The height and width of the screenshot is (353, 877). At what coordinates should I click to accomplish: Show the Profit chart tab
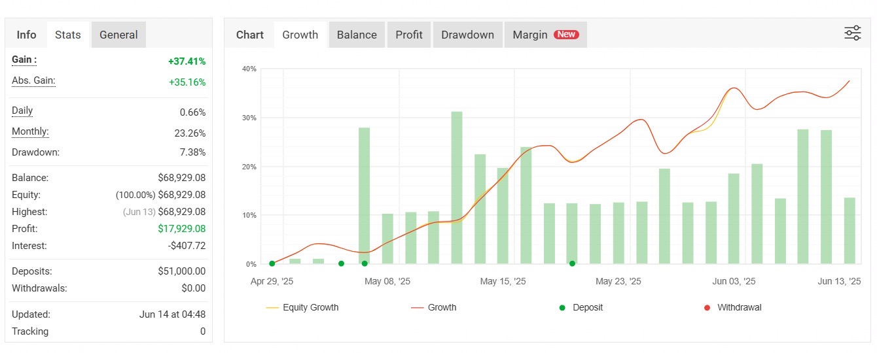[409, 35]
